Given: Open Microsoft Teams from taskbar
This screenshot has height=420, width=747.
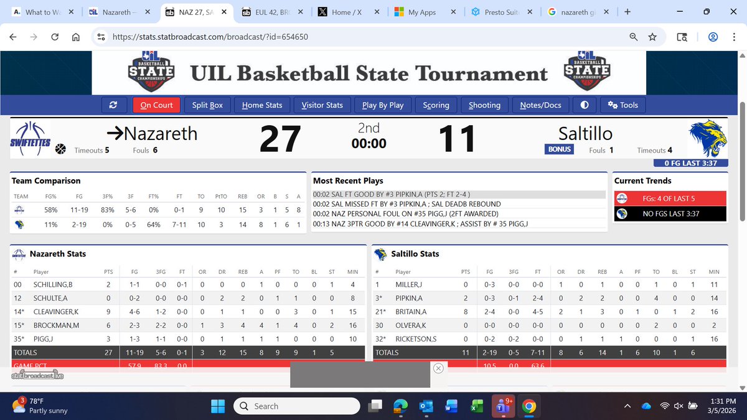Looking at the screenshot, I should click(x=502, y=406).
